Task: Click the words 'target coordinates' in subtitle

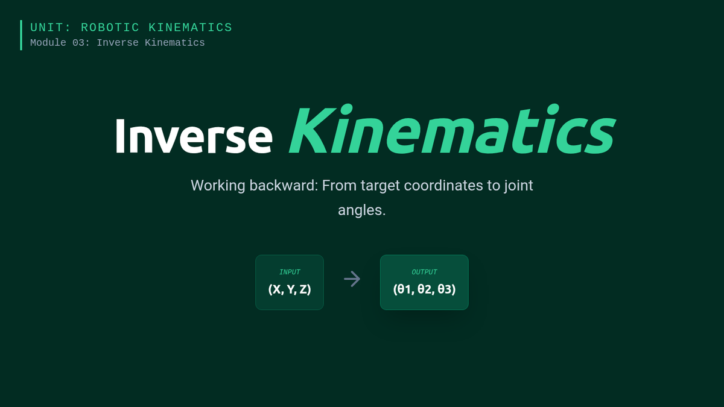Action: (421, 185)
